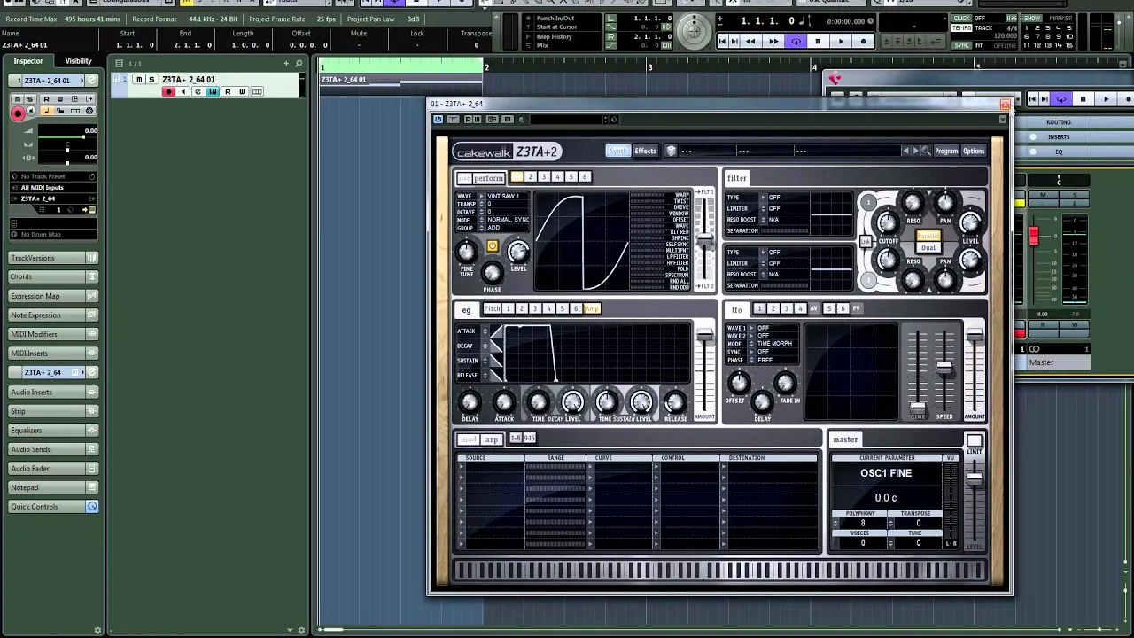Open the No Drum Map selector
The height and width of the screenshot is (638, 1134).
click(x=53, y=235)
